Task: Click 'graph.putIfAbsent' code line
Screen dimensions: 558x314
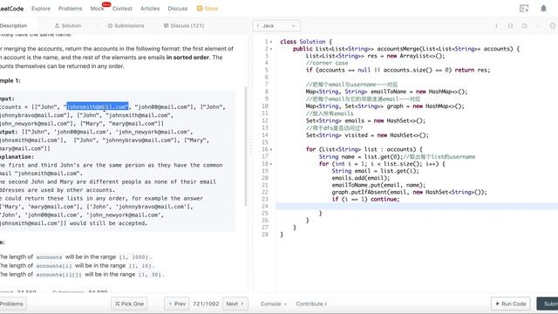Action: pos(409,192)
